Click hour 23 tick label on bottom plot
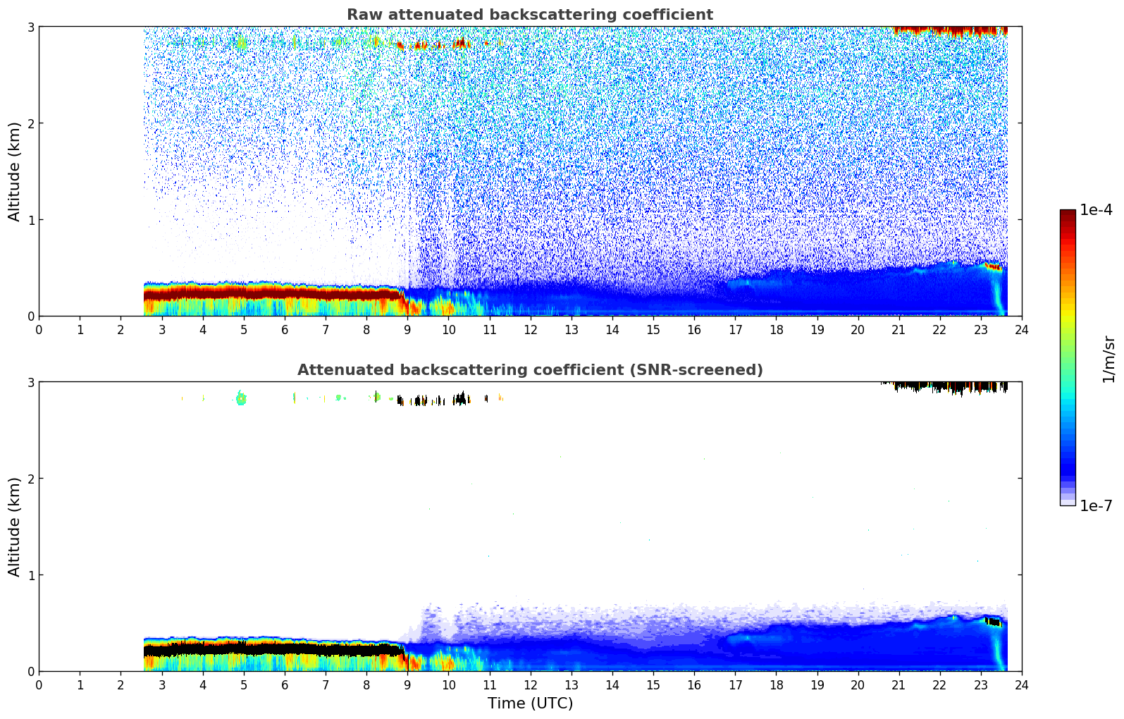The height and width of the screenshot is (719, 1124). coord(980,684)
